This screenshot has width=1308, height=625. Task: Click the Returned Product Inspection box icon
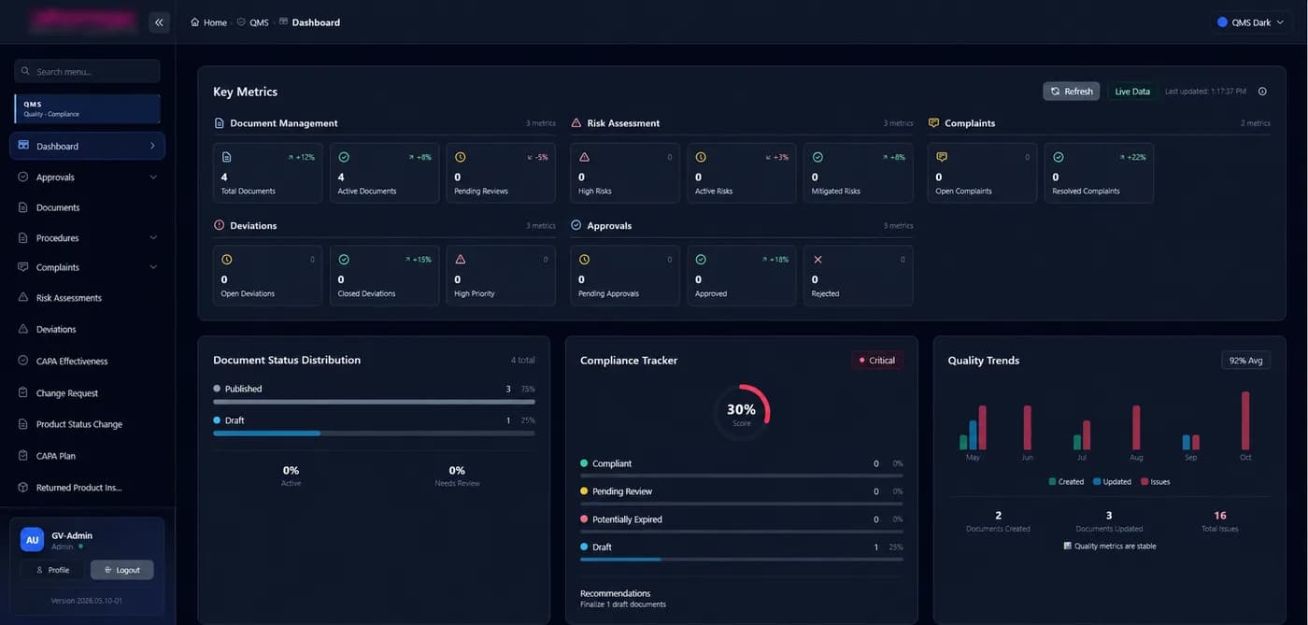(x=23, y=488)
